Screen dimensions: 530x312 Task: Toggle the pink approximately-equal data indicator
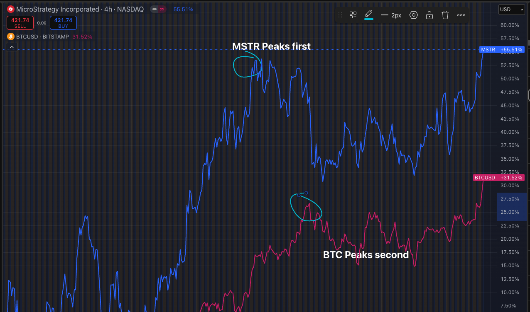point(162,9)
